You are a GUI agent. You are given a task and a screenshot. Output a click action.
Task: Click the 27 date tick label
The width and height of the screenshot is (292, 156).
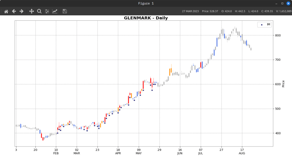[x=221, y=150]
